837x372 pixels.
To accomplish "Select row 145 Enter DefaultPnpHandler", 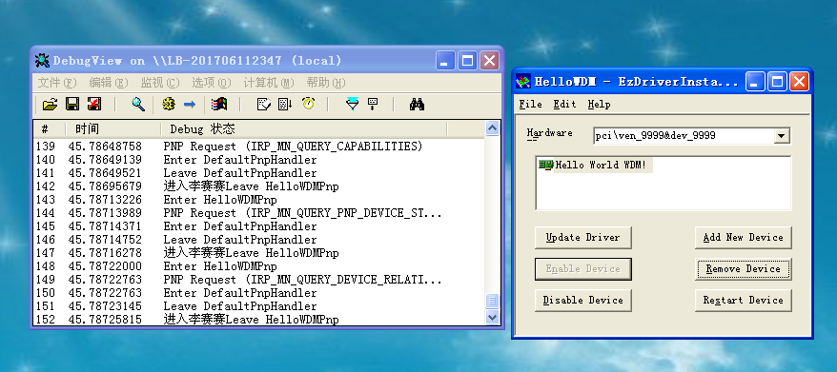I will click(x=259, y=226).
